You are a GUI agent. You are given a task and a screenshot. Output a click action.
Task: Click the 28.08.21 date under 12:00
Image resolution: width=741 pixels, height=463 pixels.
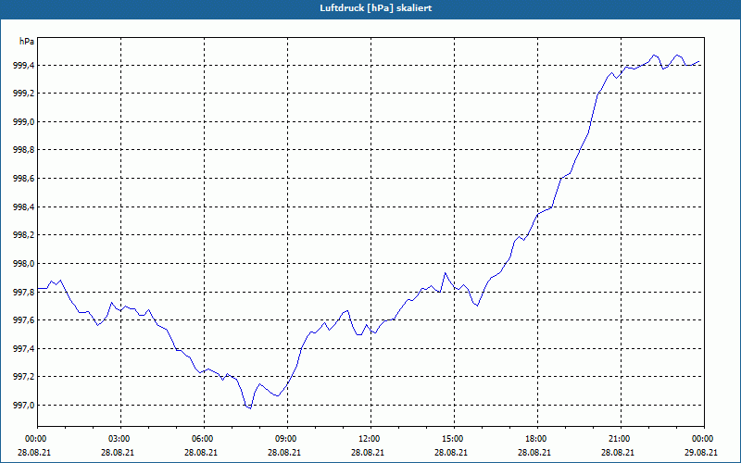click(x=368, y=452)
